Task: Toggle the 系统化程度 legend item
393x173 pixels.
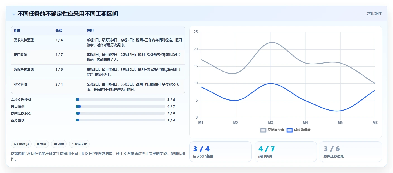Action: [x=299, y=130]
